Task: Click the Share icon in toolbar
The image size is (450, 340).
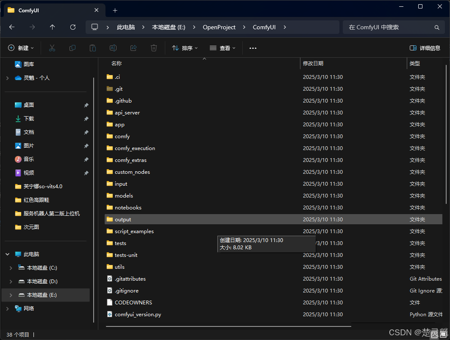Action: coord(133,48)
